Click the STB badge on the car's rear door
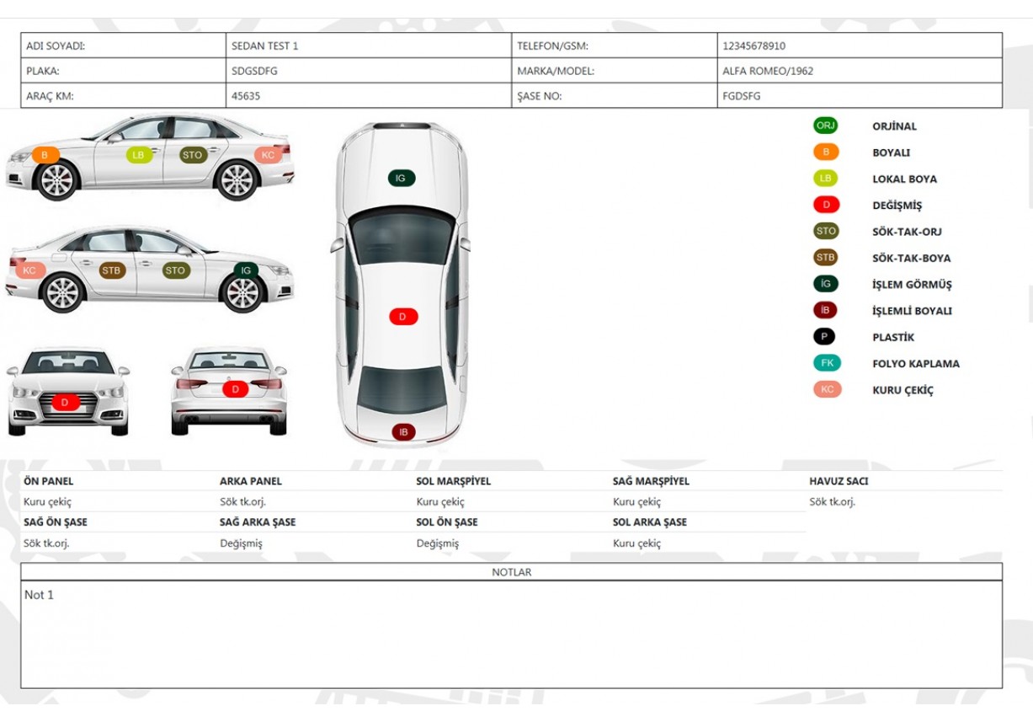The height and width of the screenshot is (722, 1033). pyautogui.click(x=111, y=270)
